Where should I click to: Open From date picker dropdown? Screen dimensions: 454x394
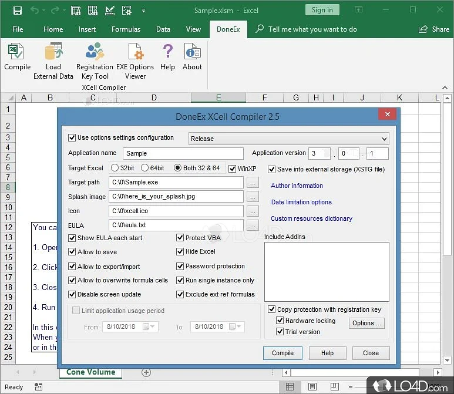149,326
